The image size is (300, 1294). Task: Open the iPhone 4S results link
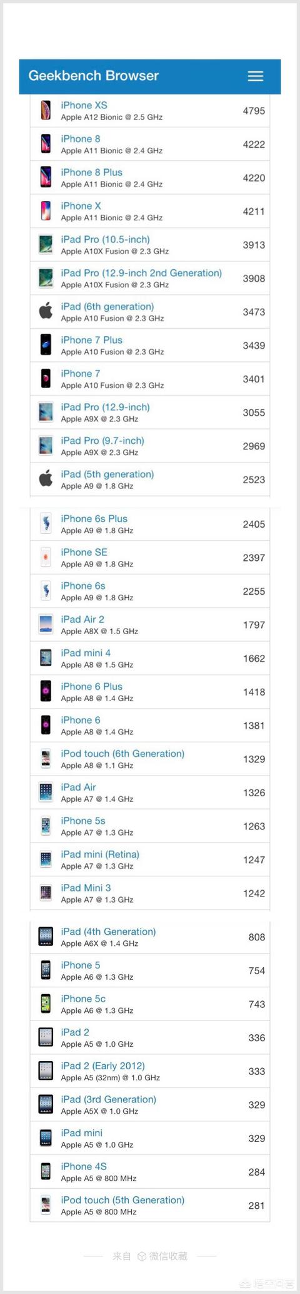click(x=84, y=1166)
